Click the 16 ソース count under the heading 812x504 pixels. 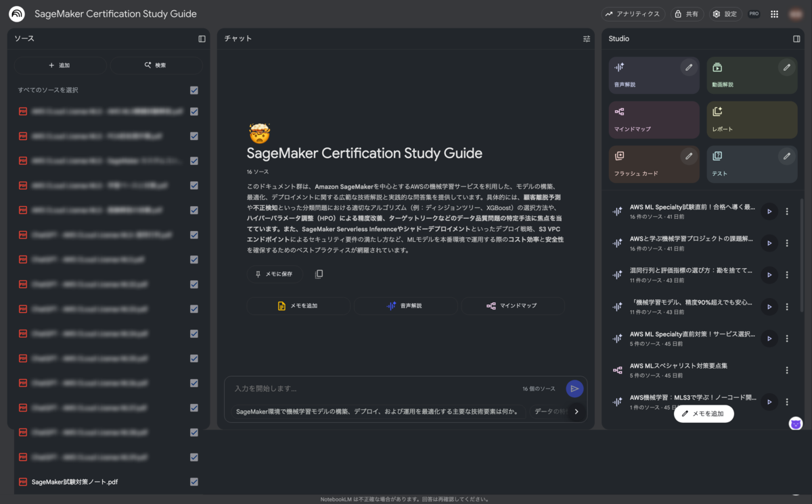click(258, 172)
